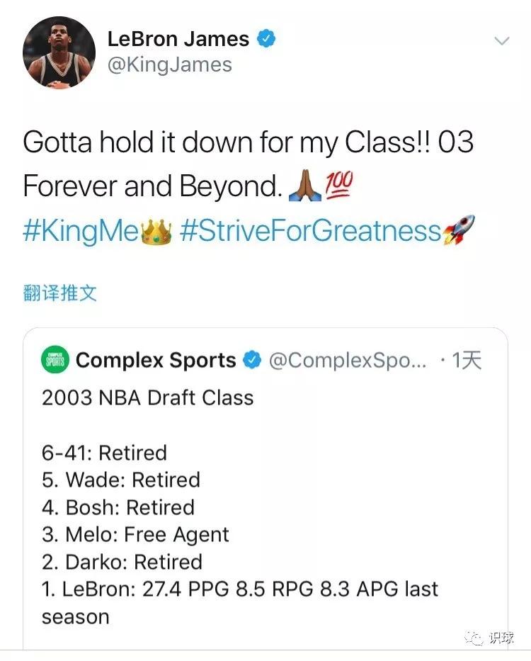
Task: Click the main tweet text
Action: tap(249, 186)
